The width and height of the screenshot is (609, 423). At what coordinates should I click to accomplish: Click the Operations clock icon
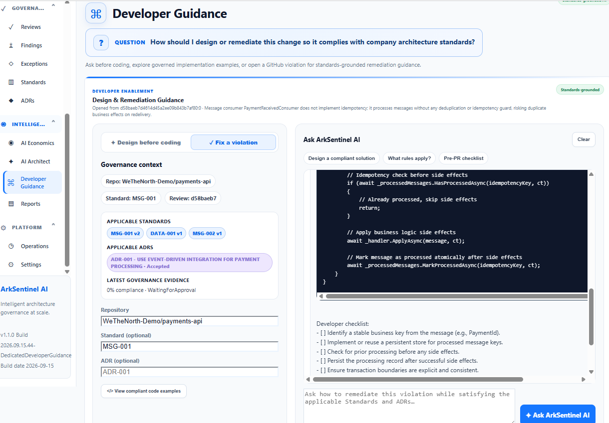click(11, 246)
